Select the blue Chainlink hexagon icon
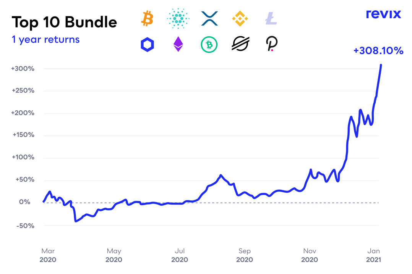The image size is (412, 274). [x=147, y=45]
